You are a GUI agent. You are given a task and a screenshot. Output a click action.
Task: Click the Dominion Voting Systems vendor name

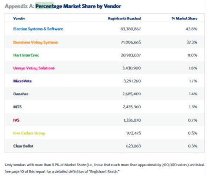coord(36,42)
